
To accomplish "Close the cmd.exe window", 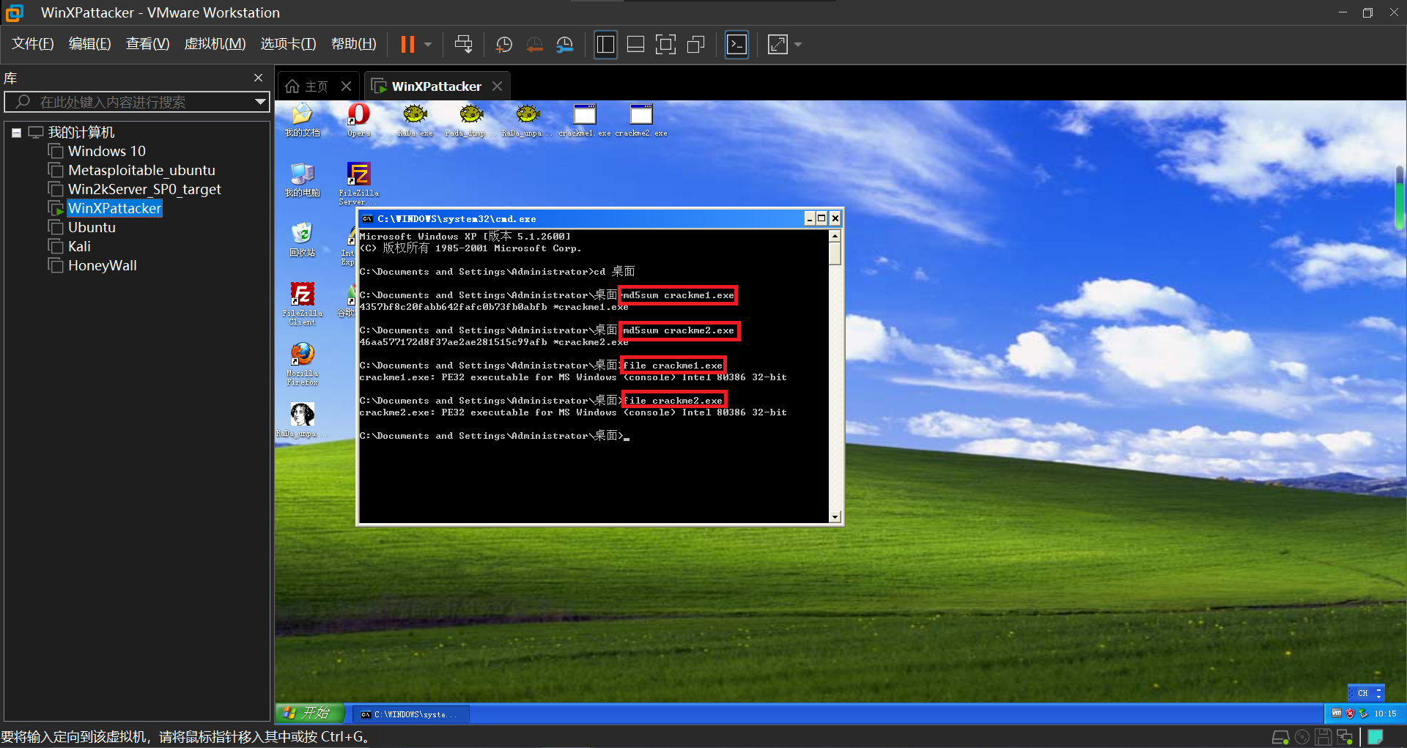I will [x=835, y=218].
